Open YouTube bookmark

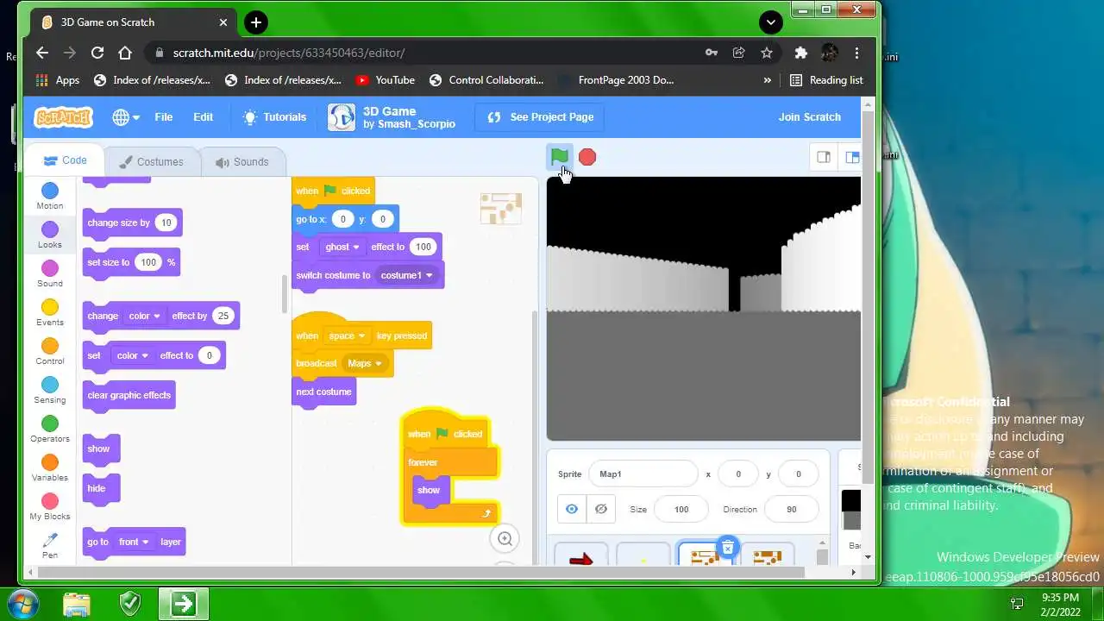385,80
